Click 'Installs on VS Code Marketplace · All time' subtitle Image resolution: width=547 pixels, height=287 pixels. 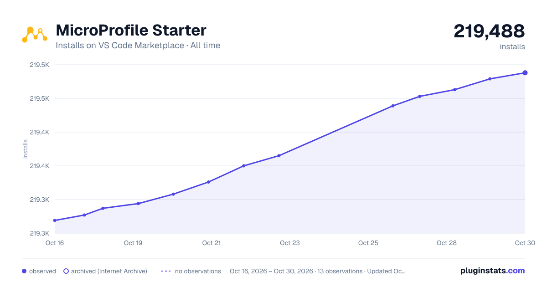click(x=138, y=46)
